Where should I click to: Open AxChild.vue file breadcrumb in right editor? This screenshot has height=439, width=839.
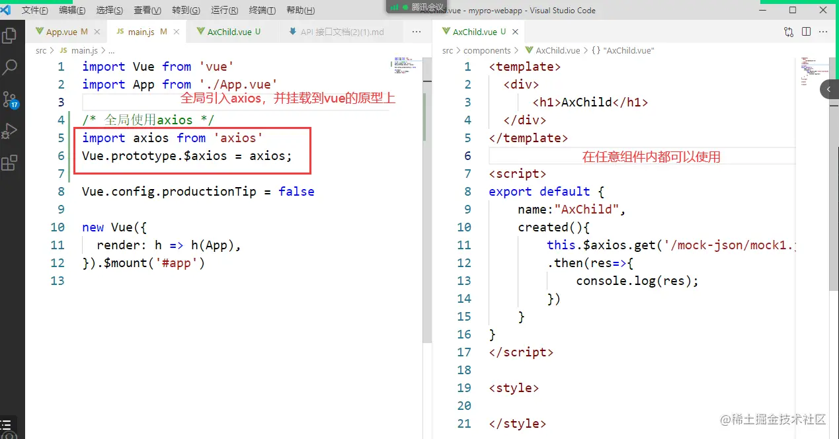tap(552, 50)
